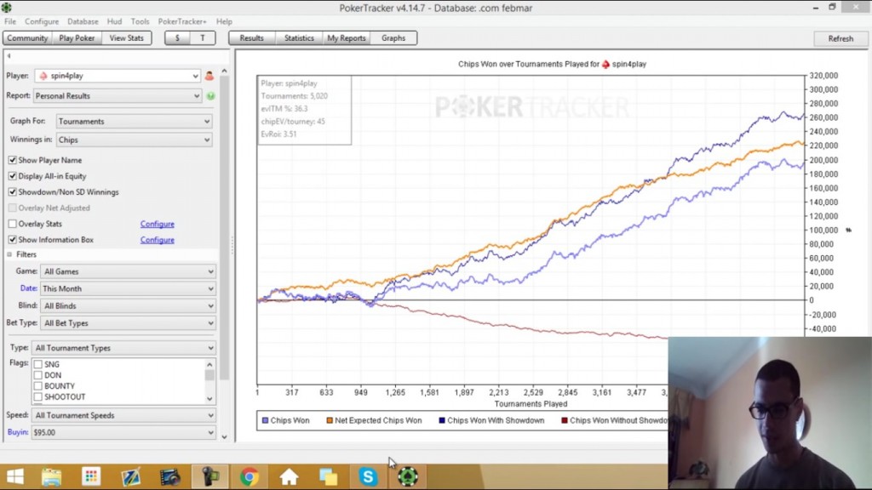Click the Net Expected Chips Won legend swatch

[330, 420]
